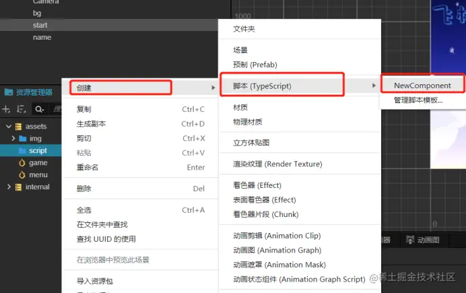Viewport: 466px width, 293px height.
Task: Select 创建 in the context menu
Action: [x=140, y=88]
